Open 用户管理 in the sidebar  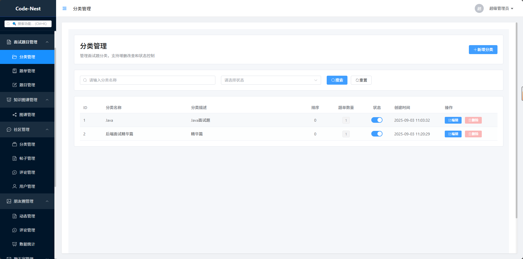click(27, 186)
